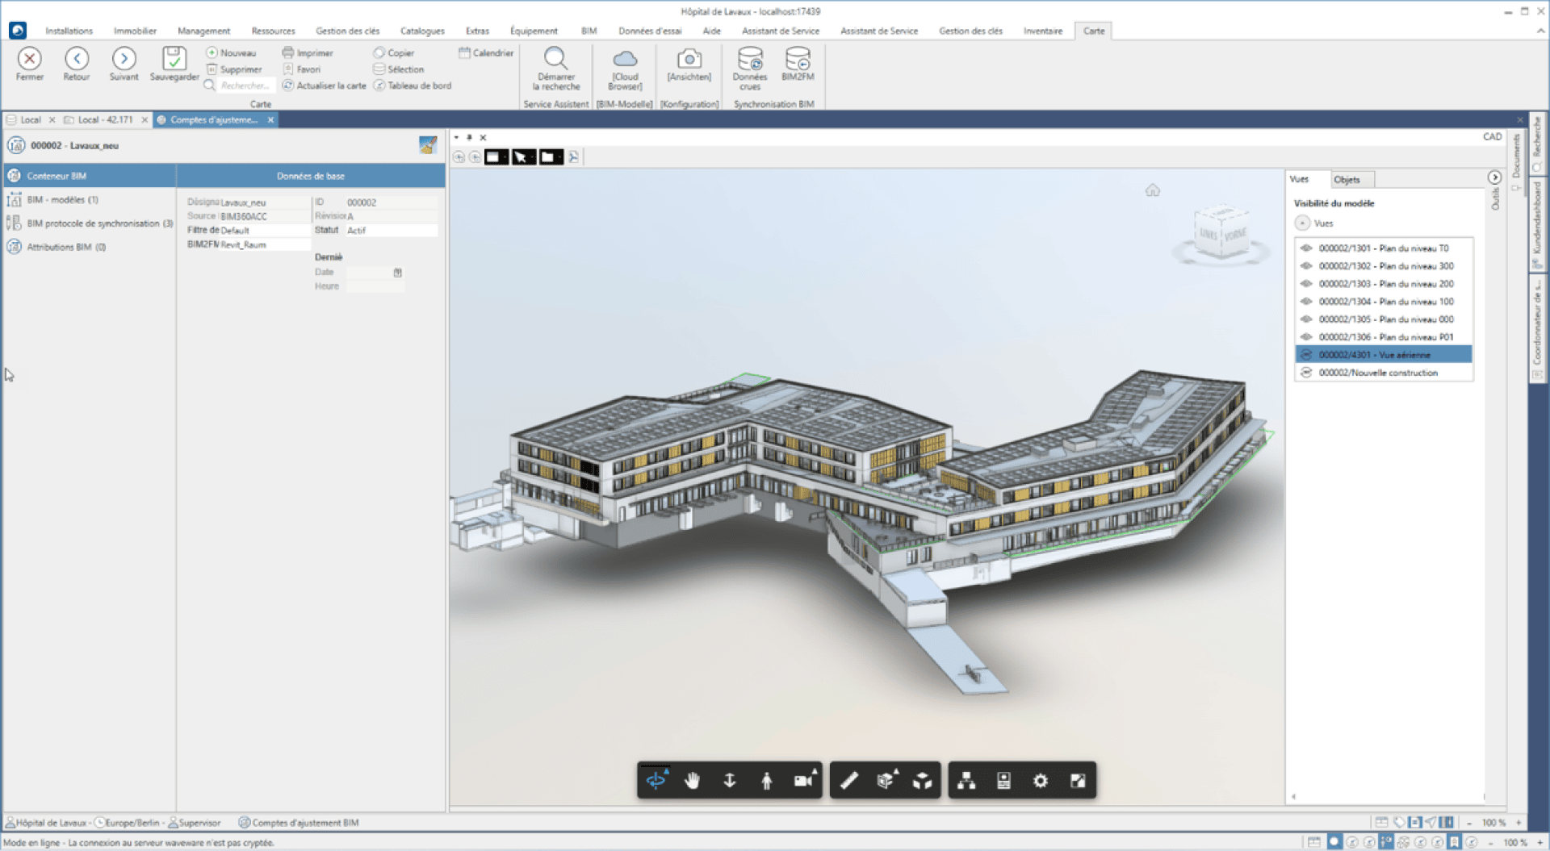
Task: Toggle the Vue aérienne view icon
Action: (x=1306, y=355)
